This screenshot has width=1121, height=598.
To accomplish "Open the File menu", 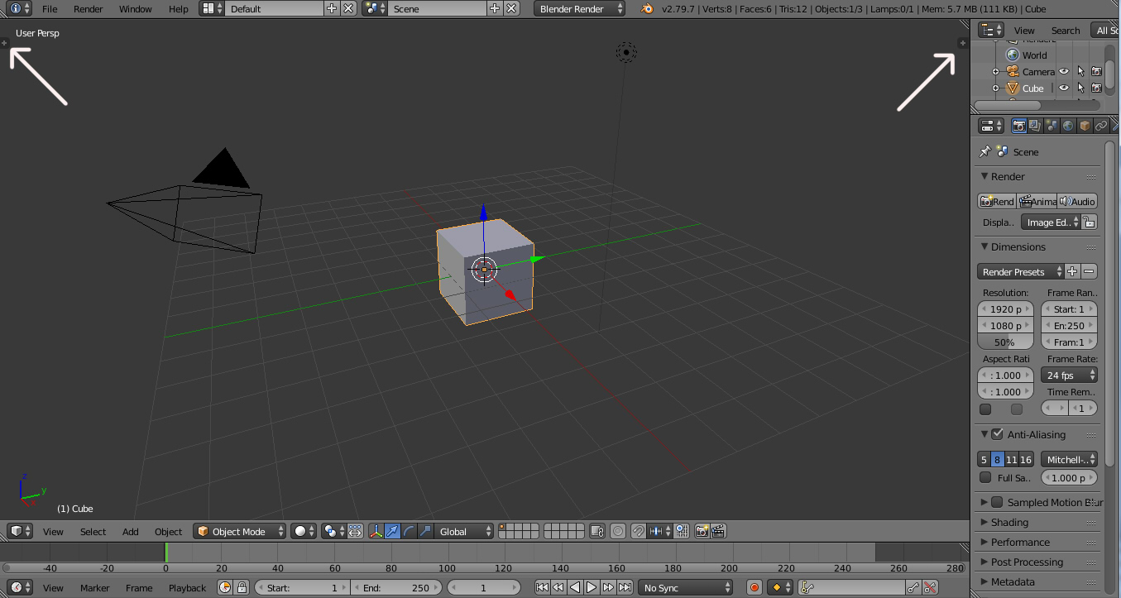I will click(x=50, y=8).
